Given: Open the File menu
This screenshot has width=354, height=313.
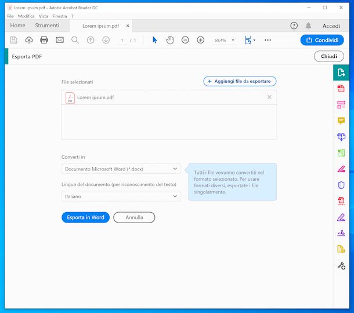Looking at the screenshot, I should tap(10, 16).
